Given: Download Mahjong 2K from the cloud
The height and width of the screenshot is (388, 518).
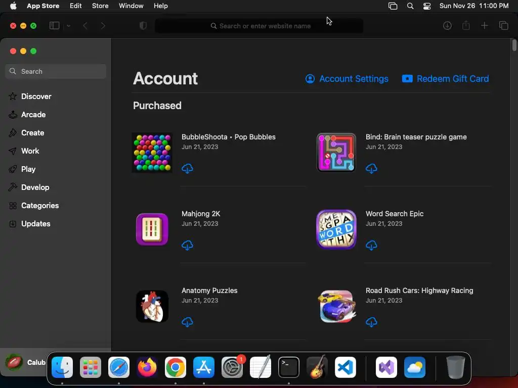Looking at the screenshot, I should click(x=187, y=245).
